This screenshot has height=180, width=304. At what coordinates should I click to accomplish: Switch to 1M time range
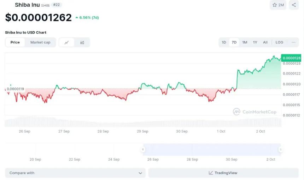[x=245, y=42]
